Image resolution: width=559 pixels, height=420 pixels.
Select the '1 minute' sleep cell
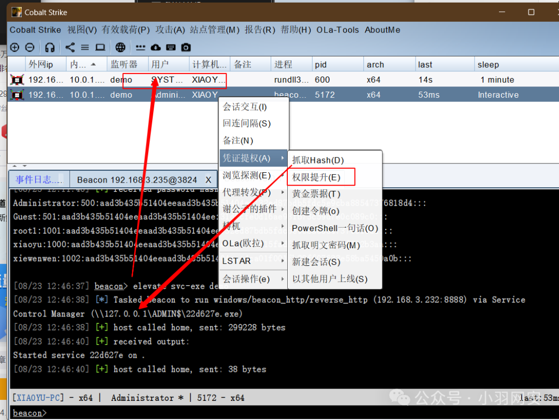point(497,80)
